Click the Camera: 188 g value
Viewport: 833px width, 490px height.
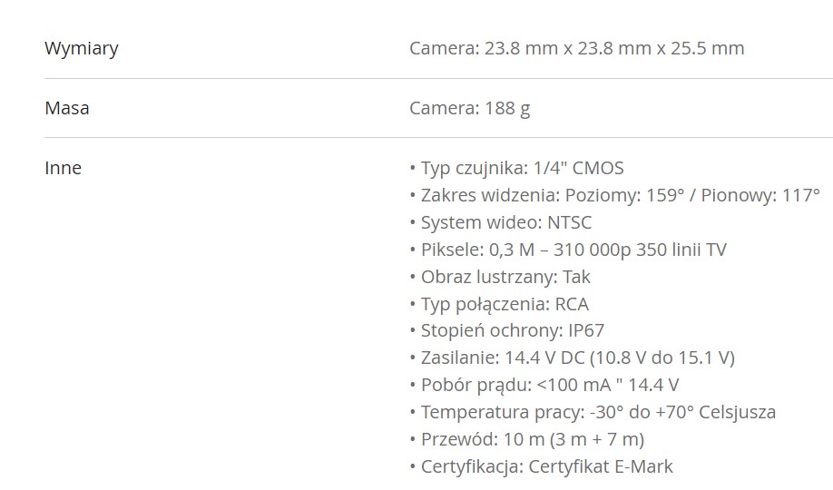(x=470, y=108)
